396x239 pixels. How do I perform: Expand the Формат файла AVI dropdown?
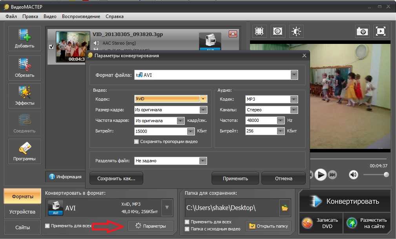point(294,75)
